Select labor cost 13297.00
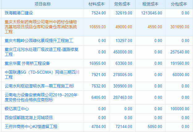 124,41
